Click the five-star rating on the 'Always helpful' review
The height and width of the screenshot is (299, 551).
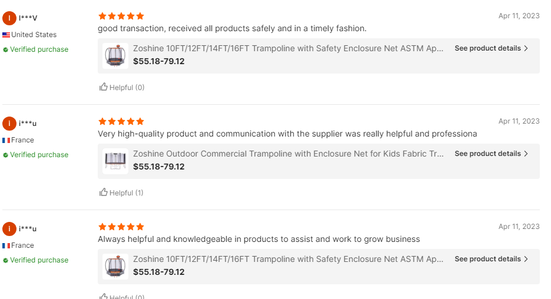click(x=121, y=227)
